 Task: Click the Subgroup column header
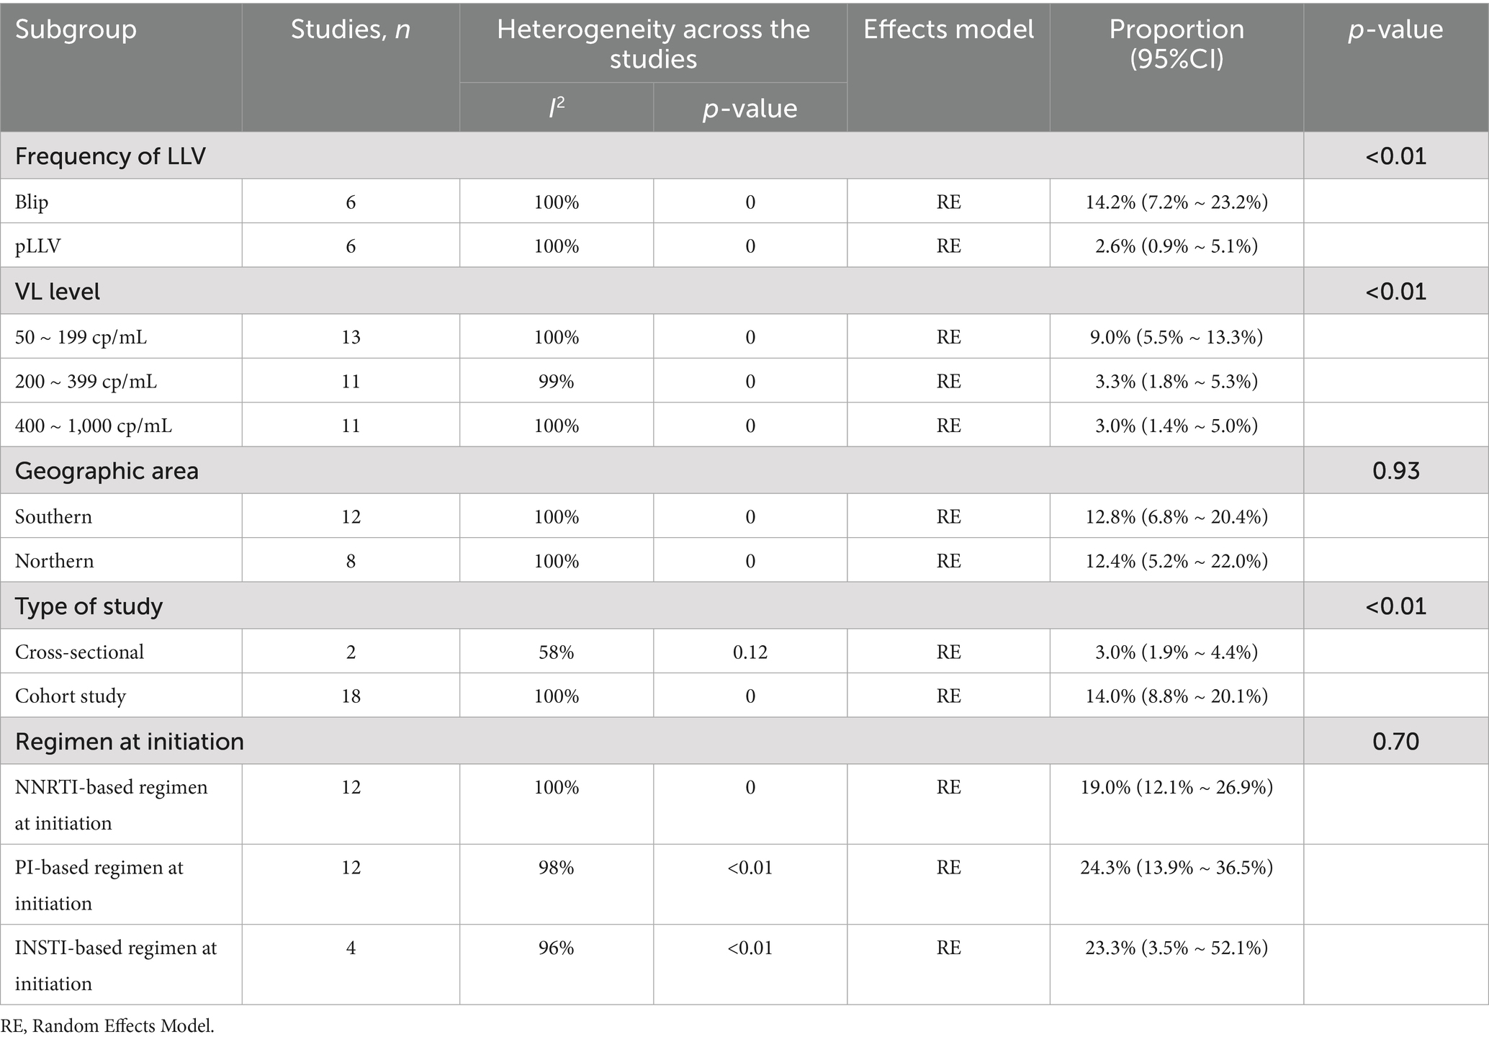pos(76,30)
